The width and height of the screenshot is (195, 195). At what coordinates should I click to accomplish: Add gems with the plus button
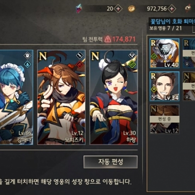[x=118, y=9]
